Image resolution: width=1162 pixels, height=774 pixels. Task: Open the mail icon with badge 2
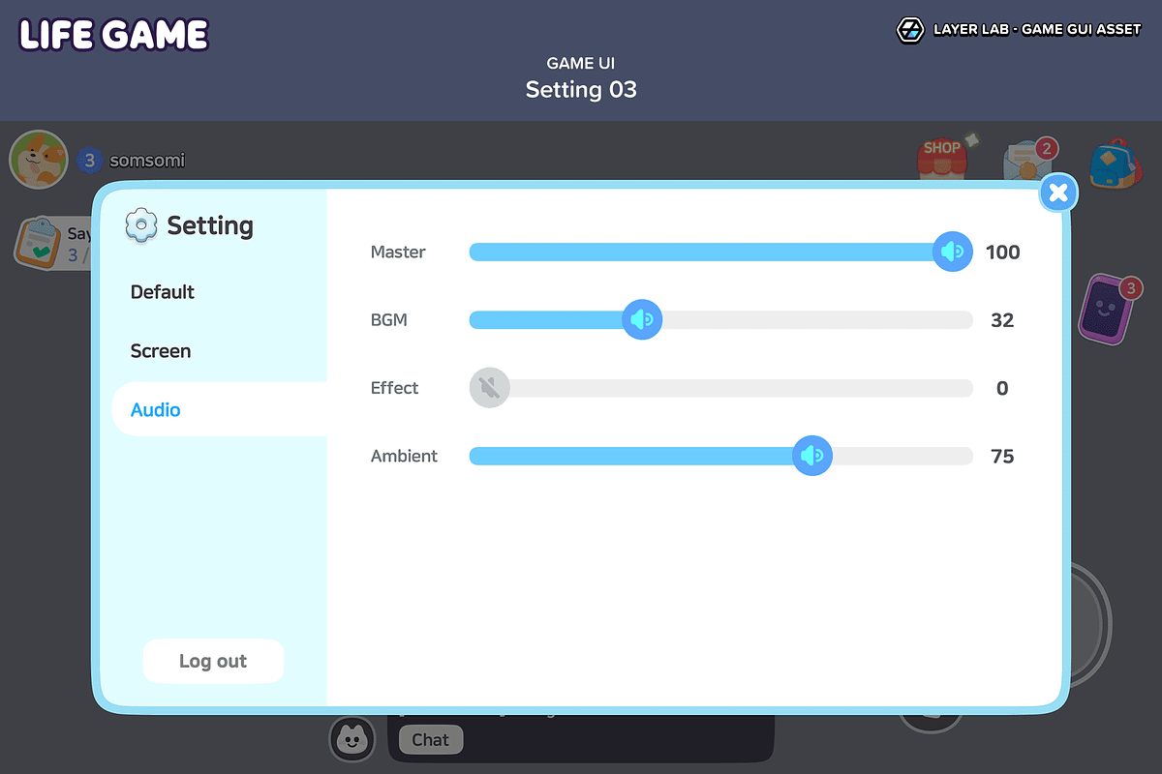[x=1027, y=161]
